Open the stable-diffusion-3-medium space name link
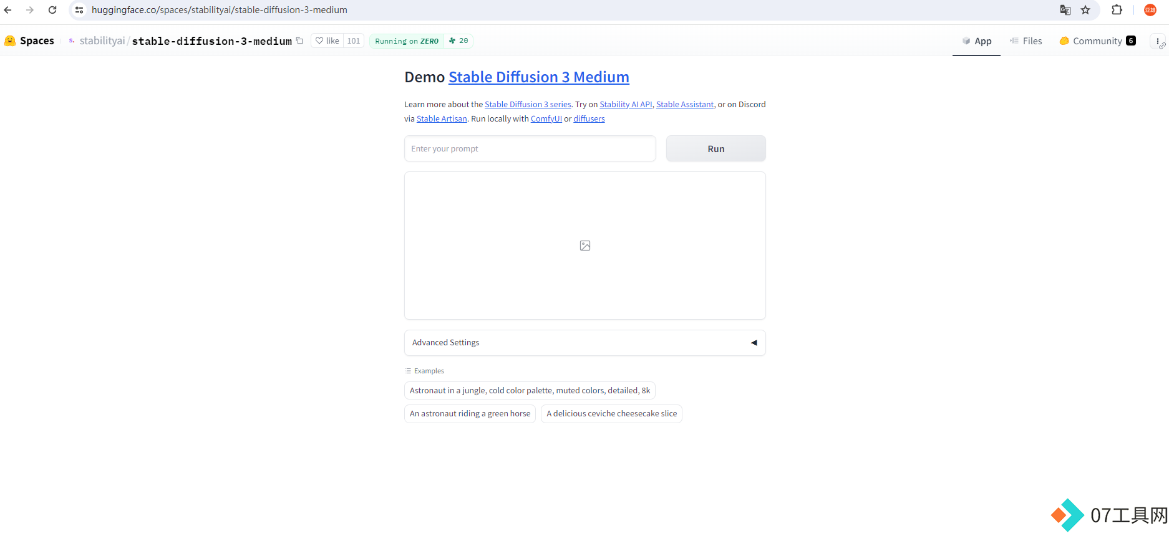 coord(211,41)
